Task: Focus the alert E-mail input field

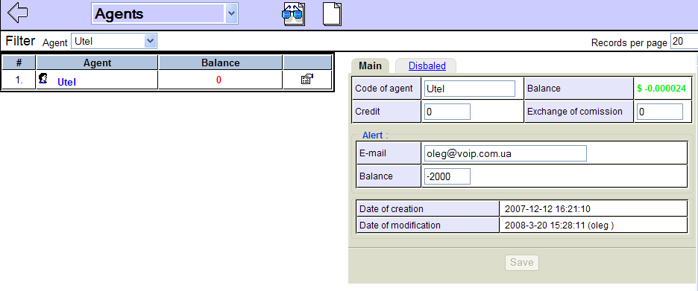Action: (506, 153)
